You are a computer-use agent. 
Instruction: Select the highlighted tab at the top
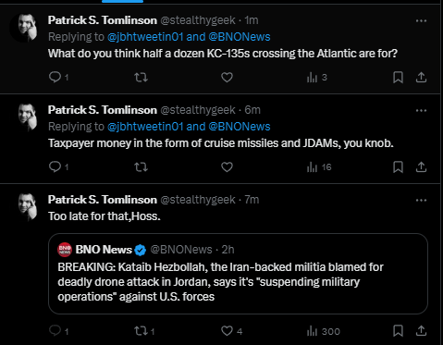click(x=122, y=2)
